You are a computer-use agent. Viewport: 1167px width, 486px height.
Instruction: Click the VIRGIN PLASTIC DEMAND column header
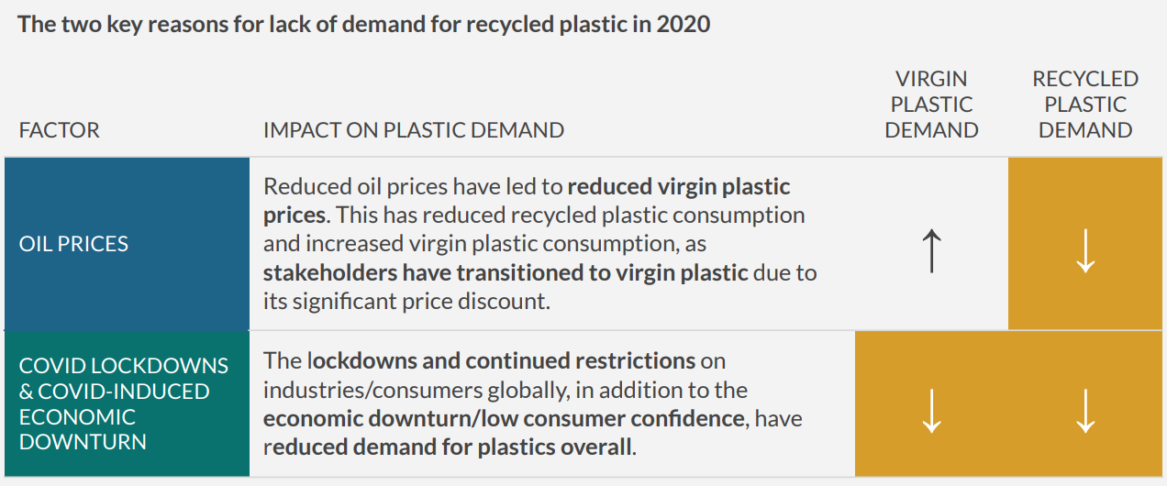[x=931, y=105]
